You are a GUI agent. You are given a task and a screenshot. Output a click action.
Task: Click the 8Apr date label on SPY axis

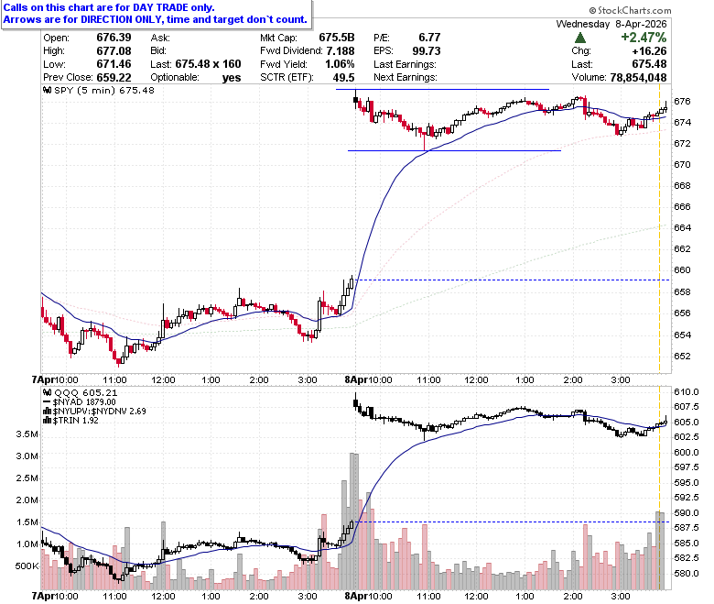354,379
